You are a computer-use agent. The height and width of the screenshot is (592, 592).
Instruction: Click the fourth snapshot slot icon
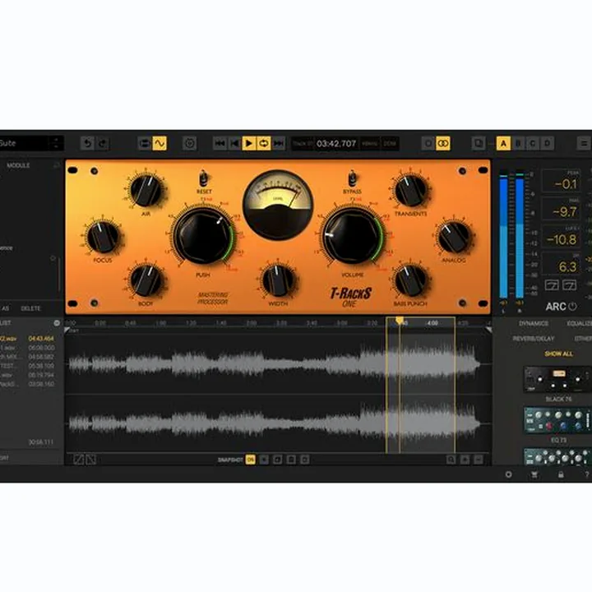tap(305, 460)
